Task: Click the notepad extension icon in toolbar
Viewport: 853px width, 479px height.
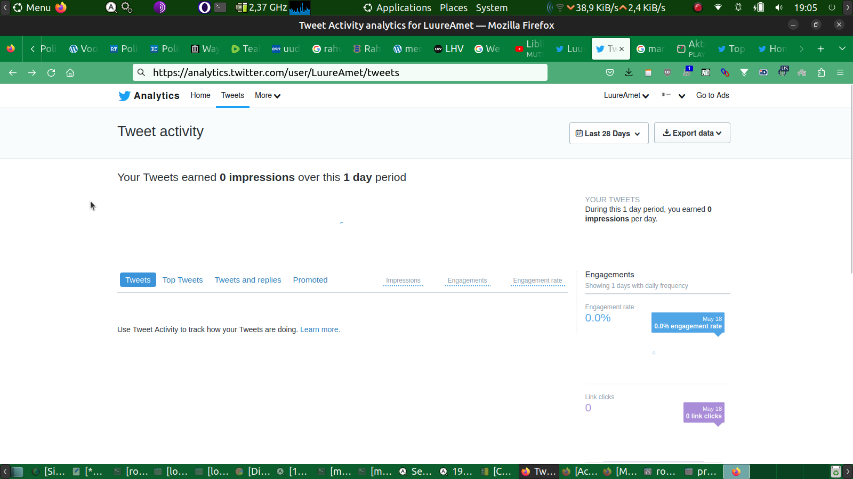Action: click(648, 72)
